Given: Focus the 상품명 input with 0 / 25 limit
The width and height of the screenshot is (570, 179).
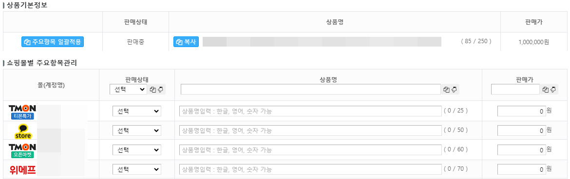Looking at the screenshot, I should pos(310,111).
